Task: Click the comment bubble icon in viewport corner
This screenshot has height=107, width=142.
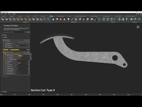Action: pos(138,27)
